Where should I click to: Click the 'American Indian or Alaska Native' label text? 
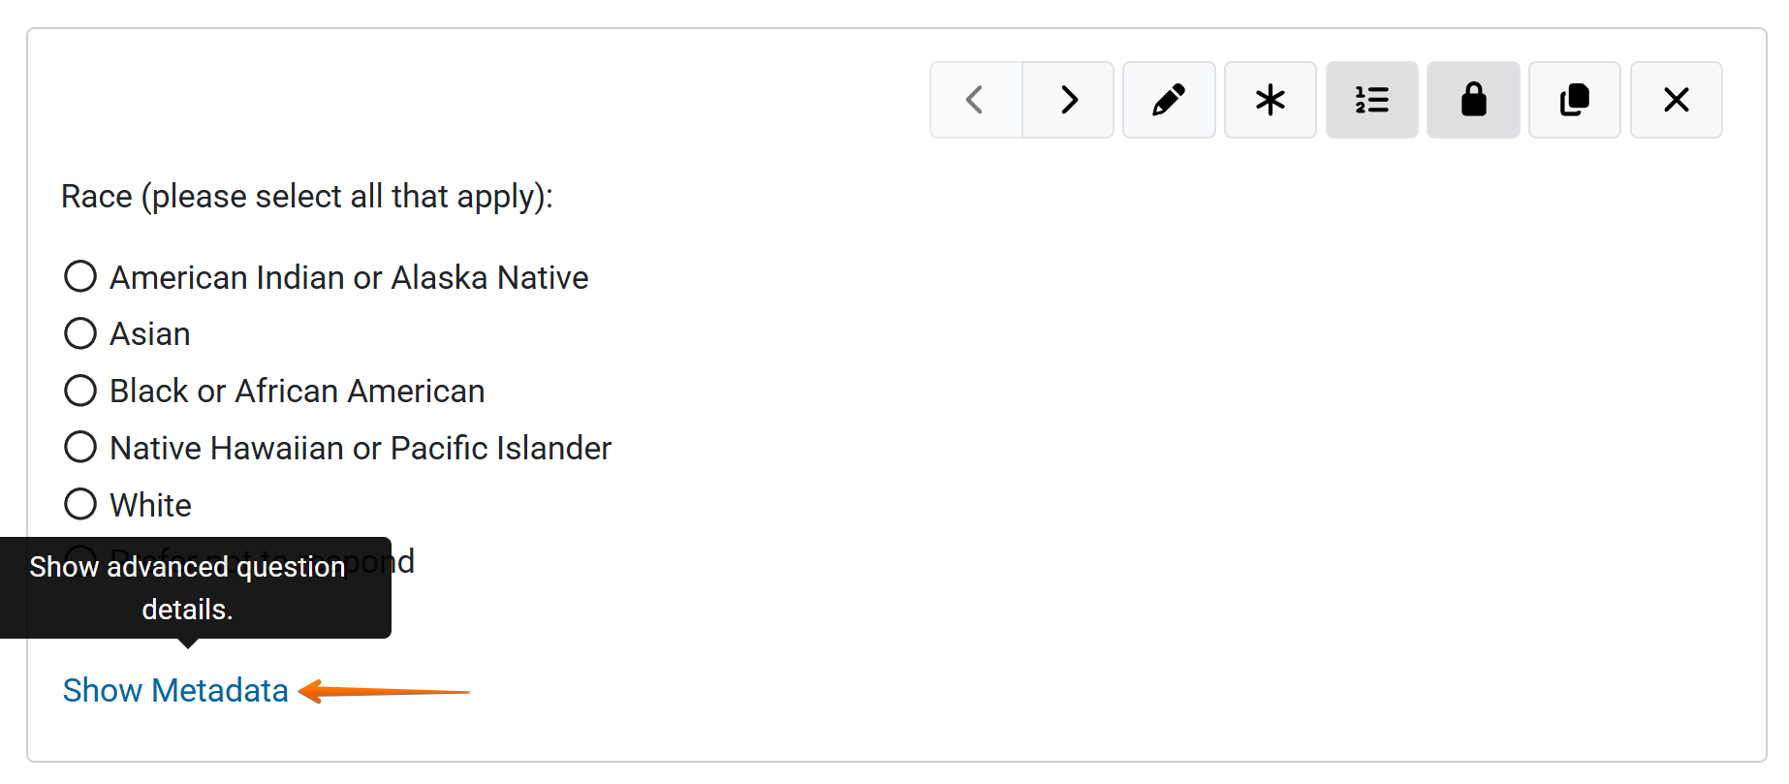[349, 277]
